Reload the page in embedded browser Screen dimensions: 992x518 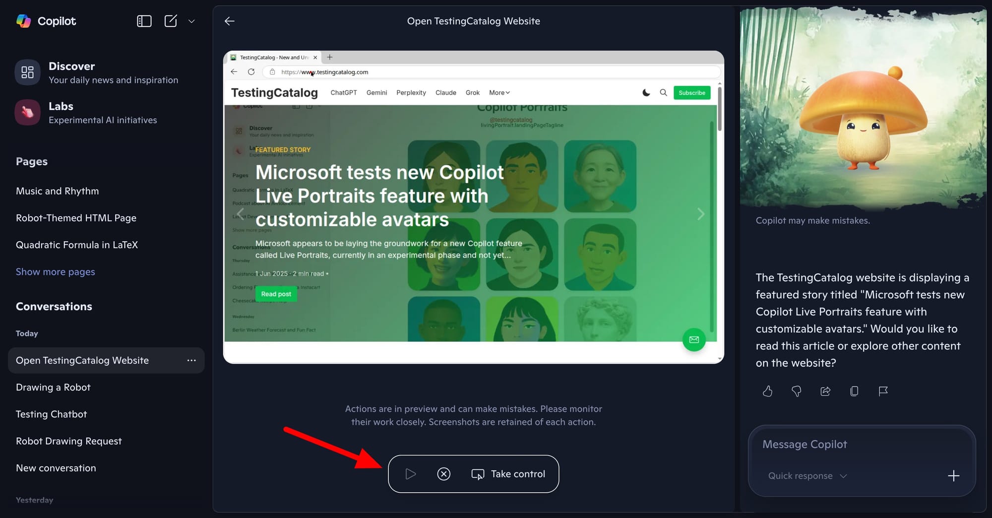pyautogui.click(x=251, y=72)
